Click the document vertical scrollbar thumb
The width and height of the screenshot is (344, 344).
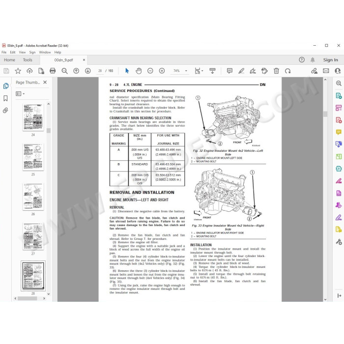[325, 114]
